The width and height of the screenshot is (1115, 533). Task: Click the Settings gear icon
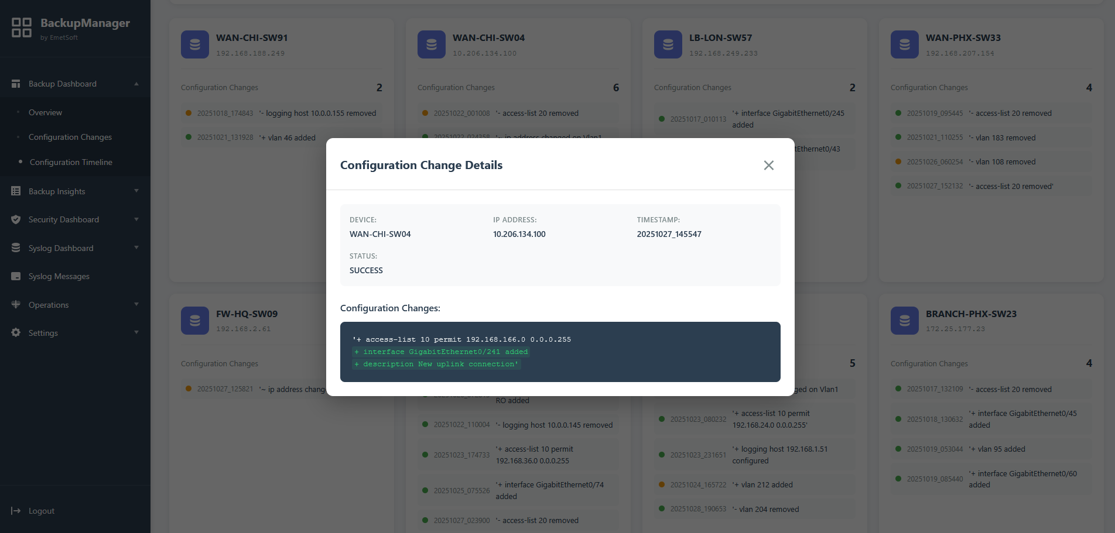(x=16, y=332)
